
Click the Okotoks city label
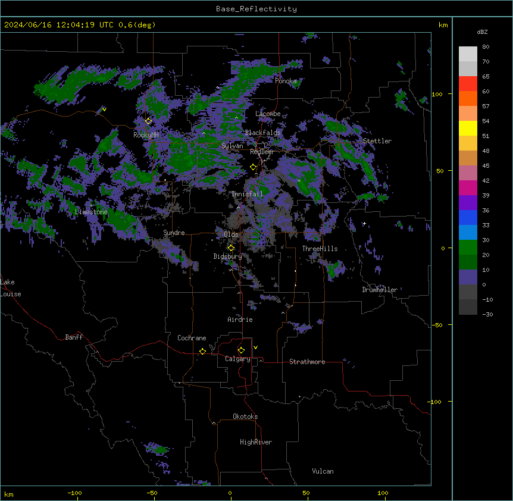[x=245, y=417]
